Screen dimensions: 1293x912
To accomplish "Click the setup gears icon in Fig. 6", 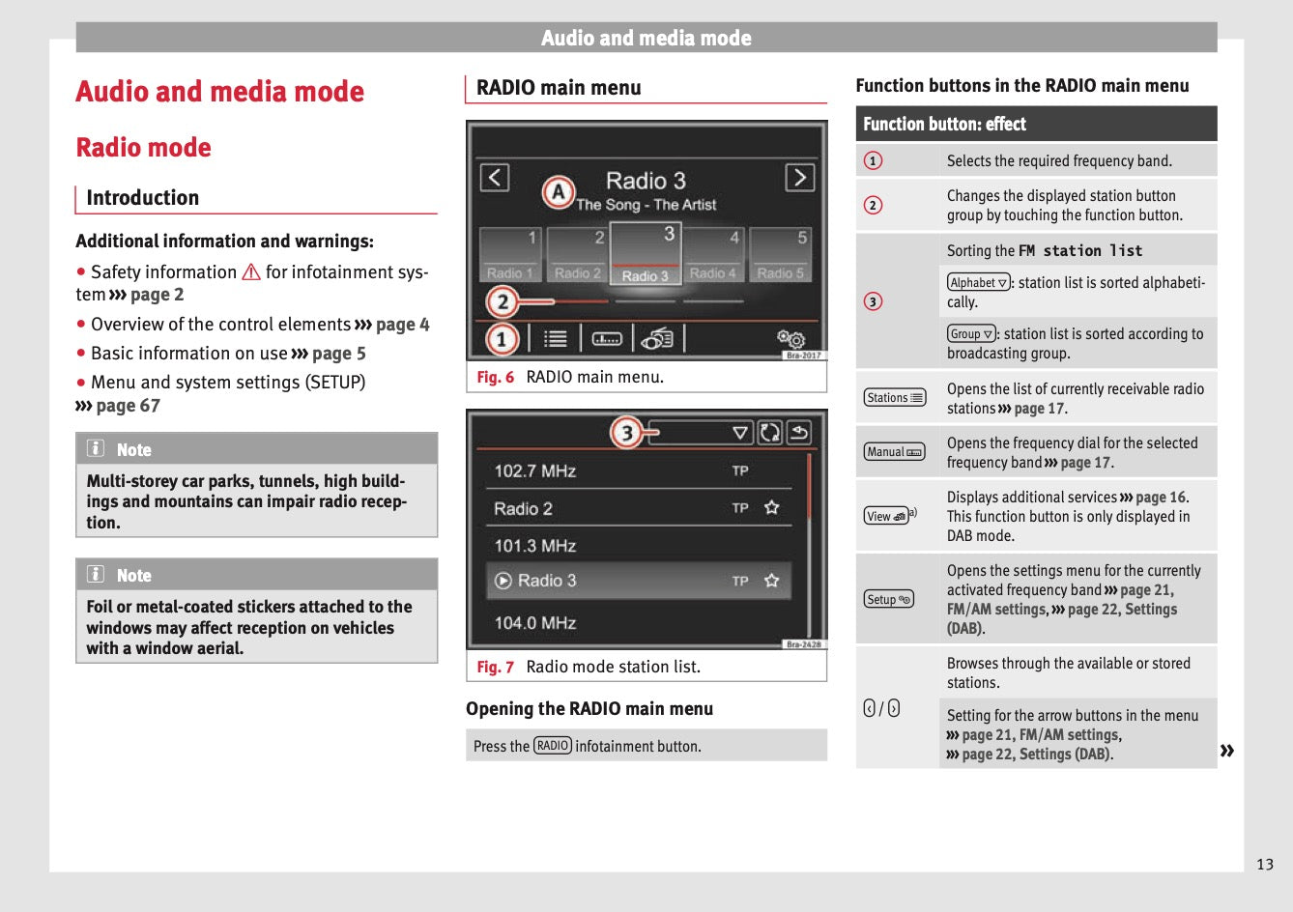I will [790, 338].
